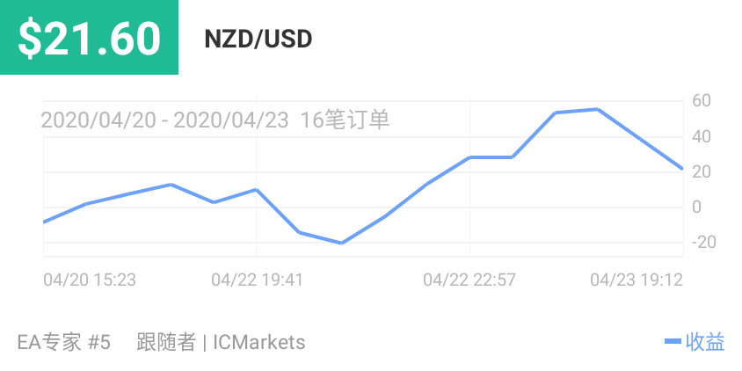Click the 跟随者 | ICMarkets broker text
The height and width of the screenshot is (371, 742).
[x=221, y=342]
